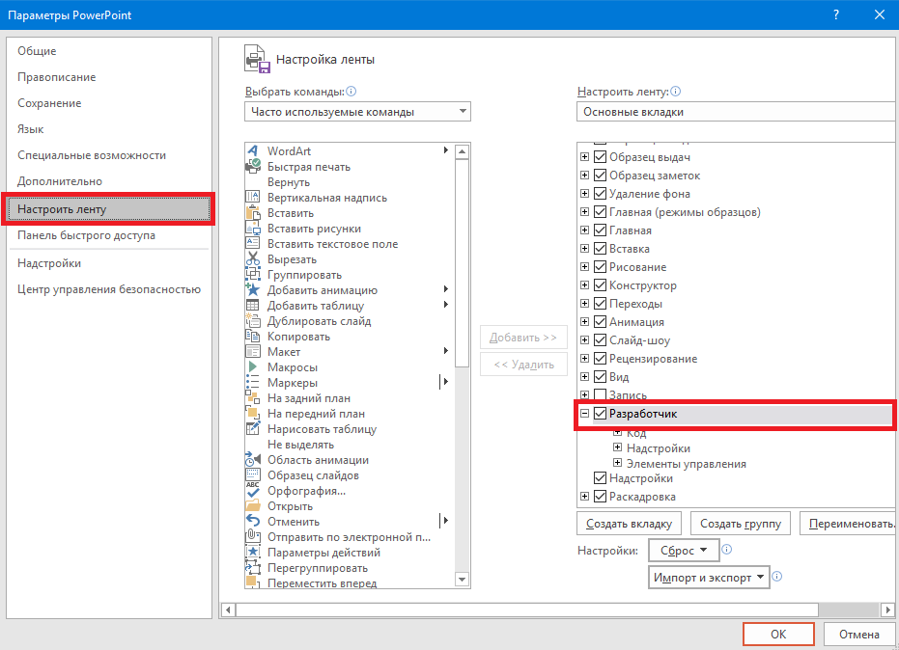Screen dimensions: 899x650
Task: Expand the Главная tree node
Action: pos(584,230)
